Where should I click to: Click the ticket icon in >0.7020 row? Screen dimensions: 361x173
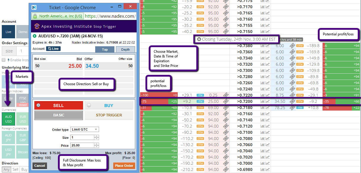point(226,157)
